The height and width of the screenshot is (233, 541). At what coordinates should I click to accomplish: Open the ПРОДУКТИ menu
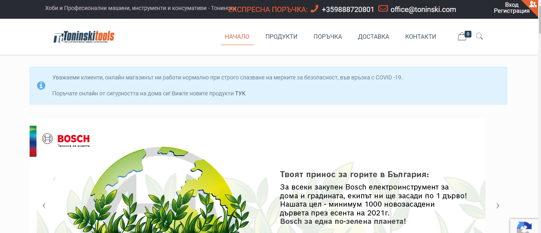[281, 37]
